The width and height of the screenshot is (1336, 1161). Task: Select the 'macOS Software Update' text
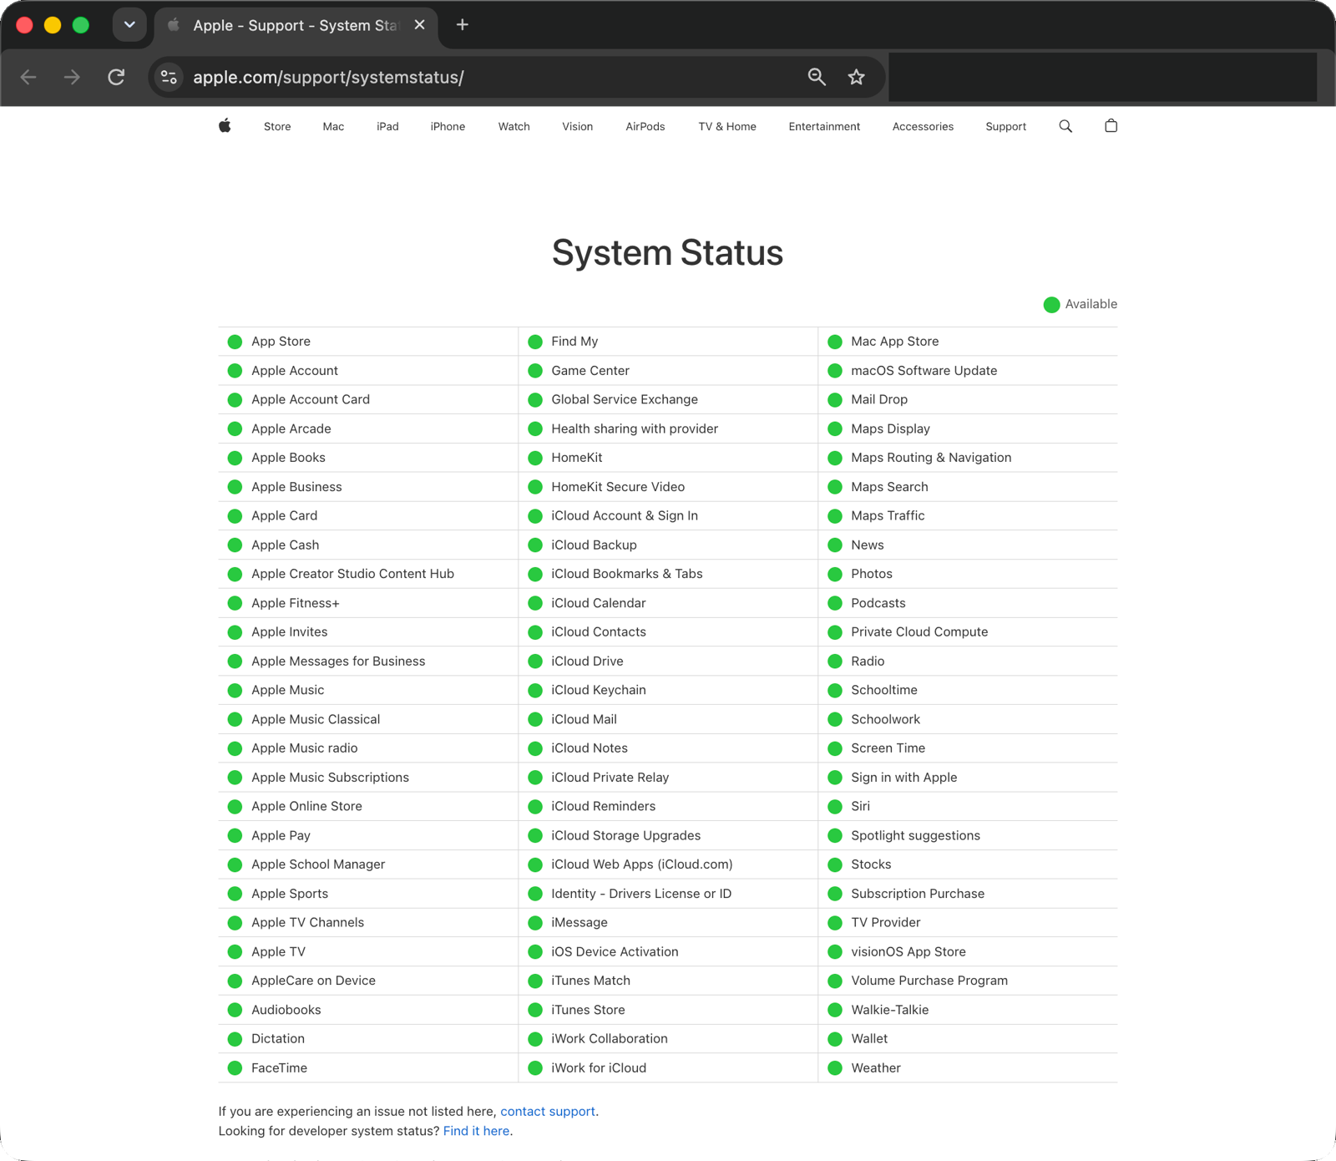(x=924, y=371)
